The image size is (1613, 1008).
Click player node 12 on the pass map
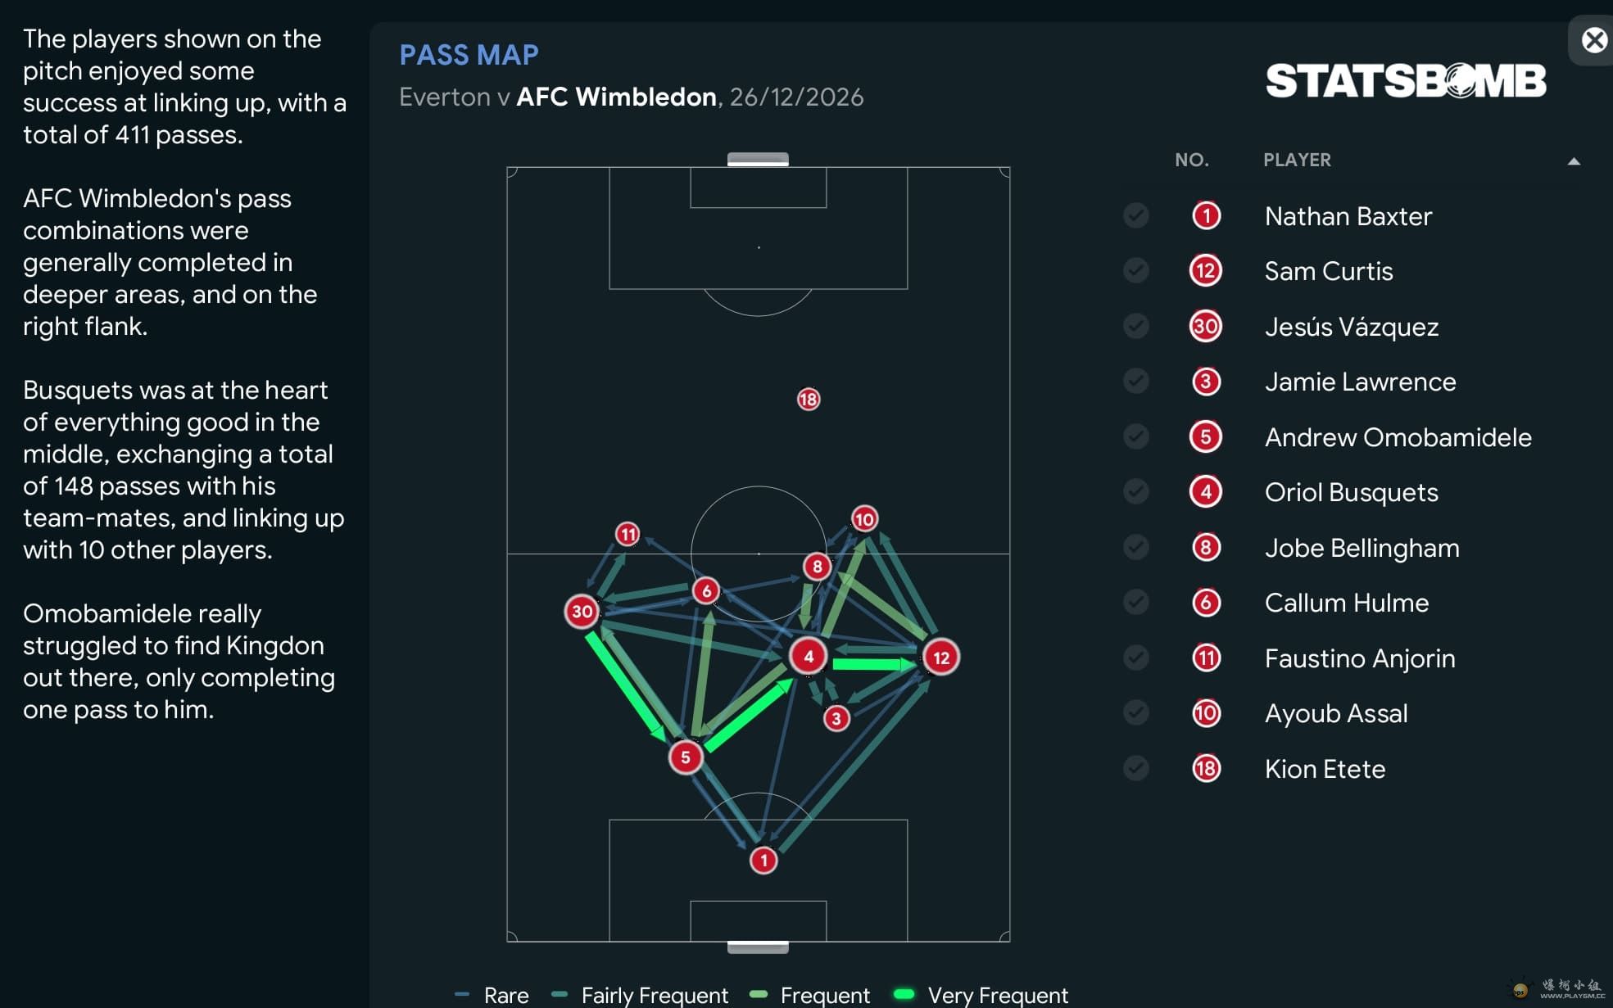coord(940,657)
